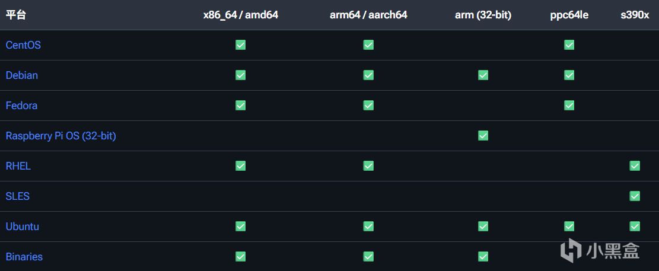Click the Ubuntu s390x checkmark
659x271 pixels.
click(x=635, y=227)
